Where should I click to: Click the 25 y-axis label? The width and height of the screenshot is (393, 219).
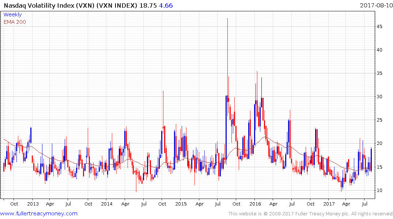(379, 120)
